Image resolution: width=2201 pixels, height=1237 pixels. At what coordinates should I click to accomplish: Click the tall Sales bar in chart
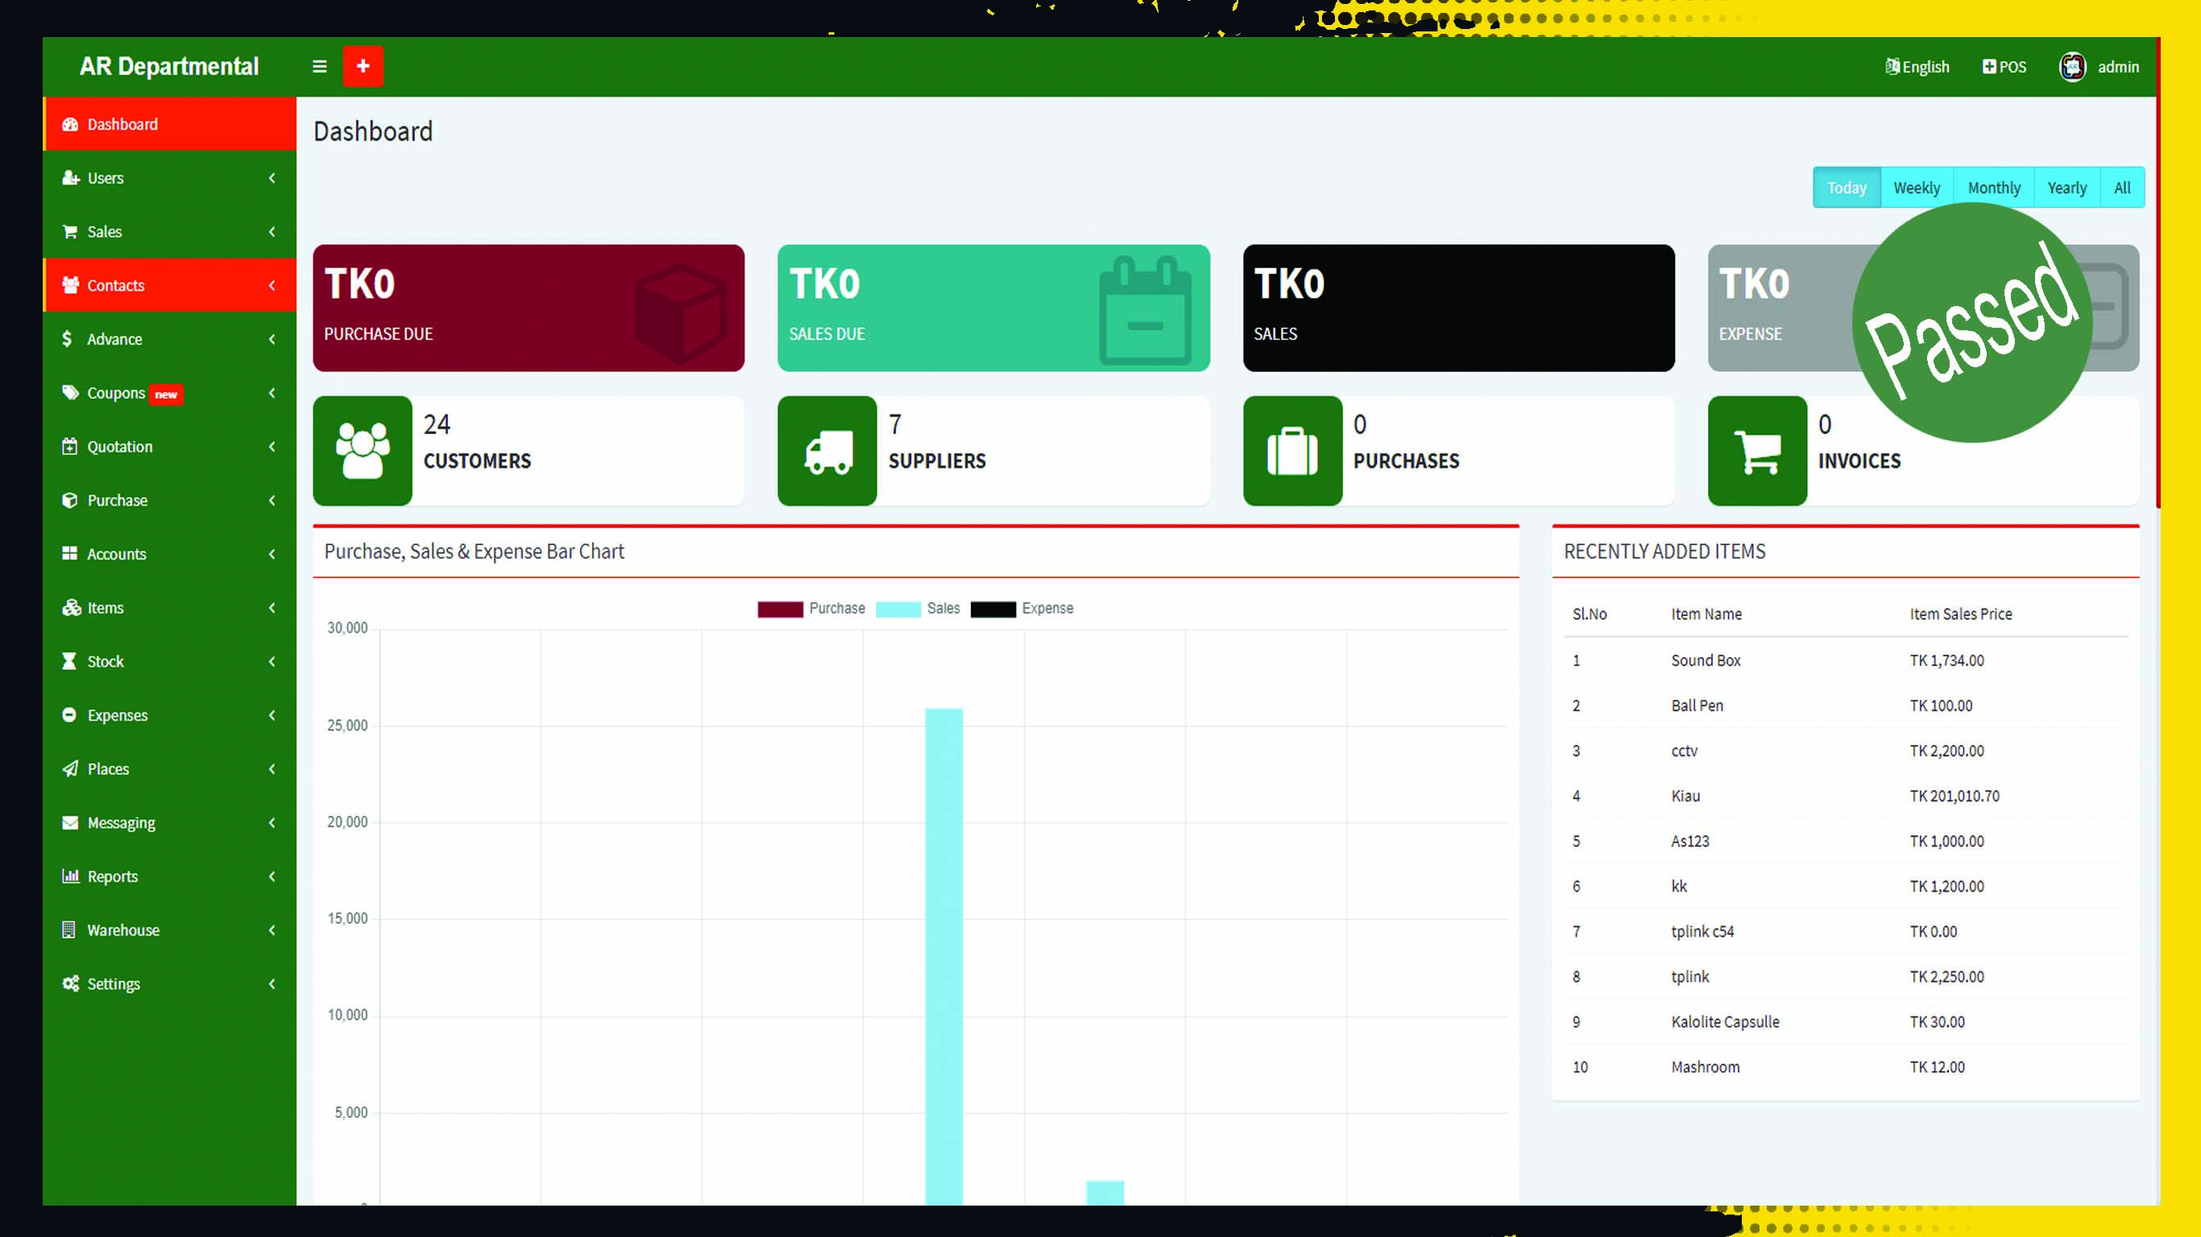pos(943,957)
